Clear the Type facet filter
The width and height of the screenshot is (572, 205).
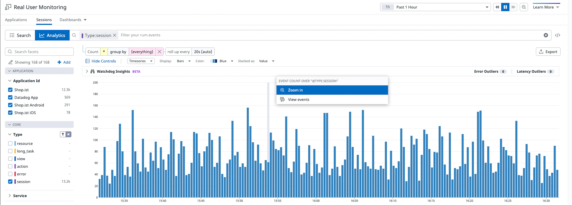pos(68,134)
